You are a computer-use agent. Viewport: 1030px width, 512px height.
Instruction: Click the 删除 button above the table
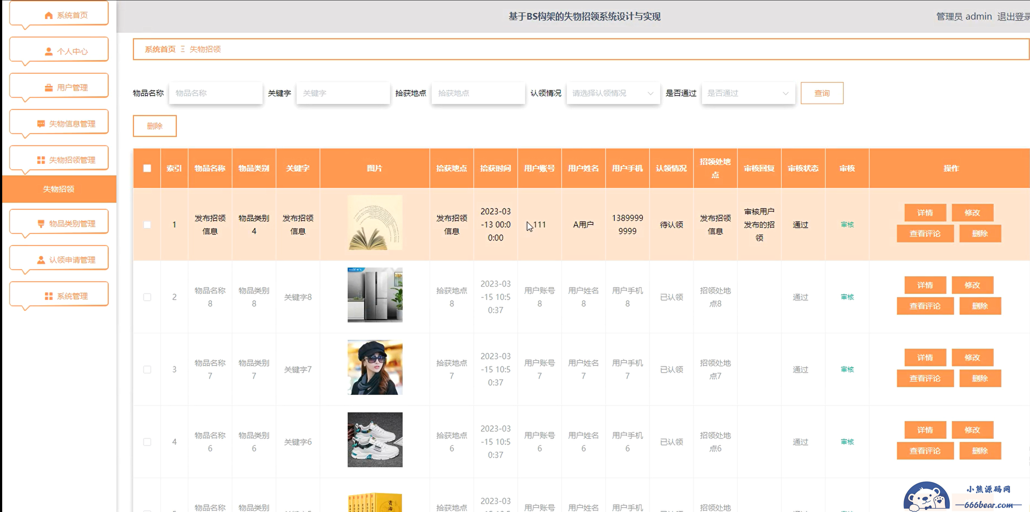coord(155,126)
